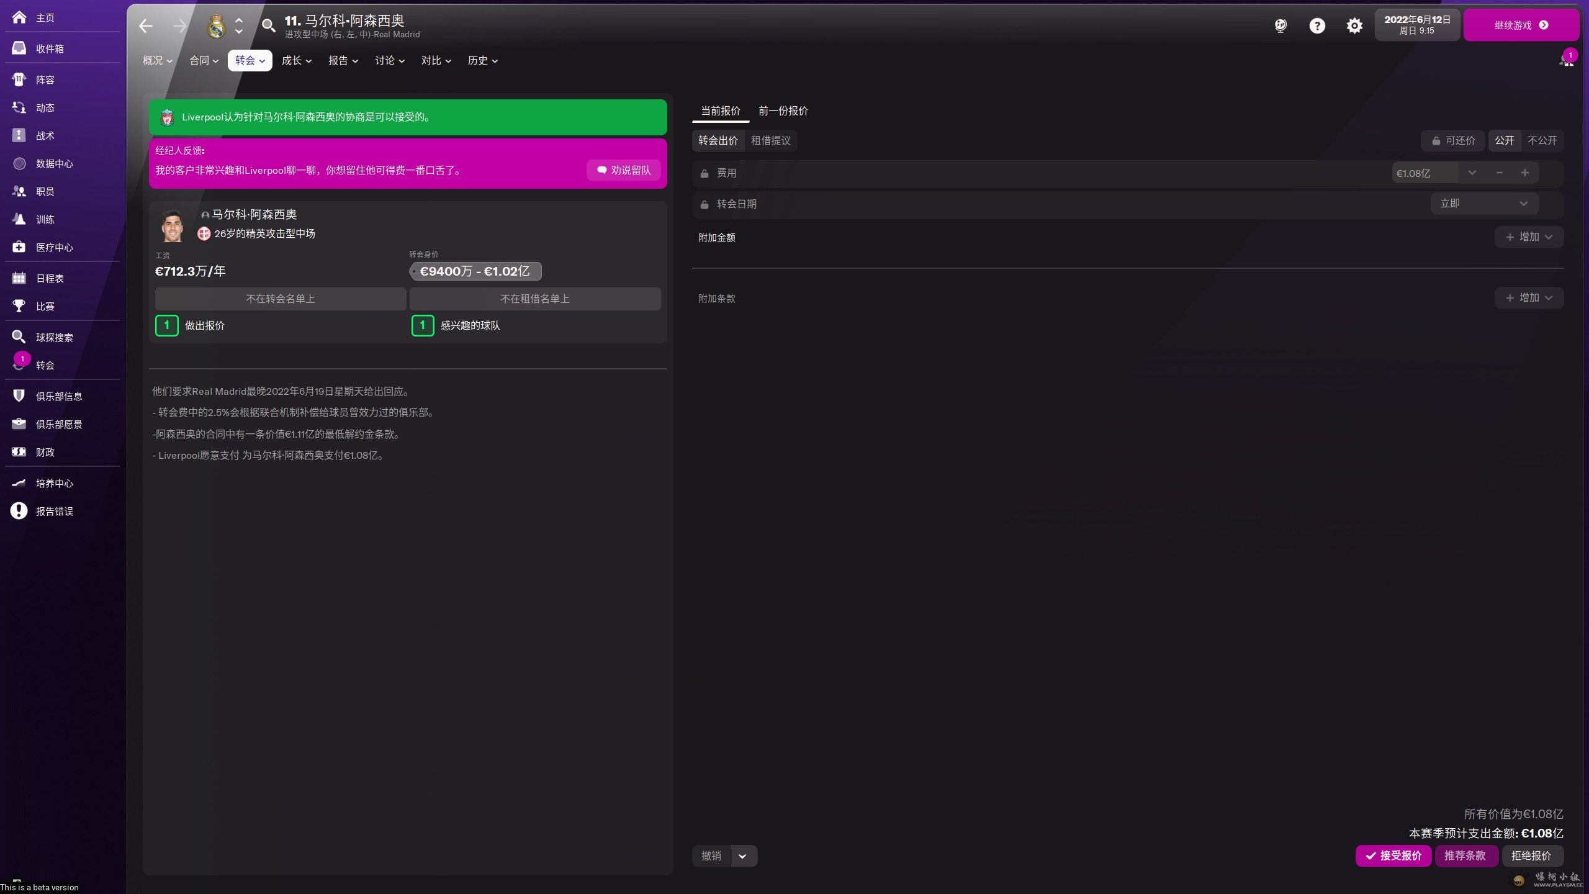This screenshot has width=1589, height=894.
Task: Click the 报告错误 report bug icon
Action: (x=19, y=511)
